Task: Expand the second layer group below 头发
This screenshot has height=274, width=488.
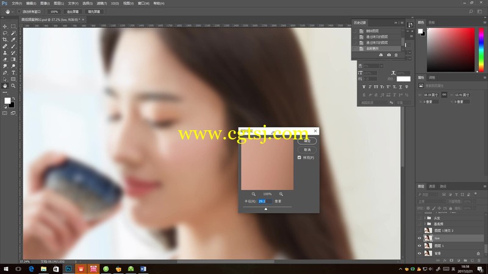Action: click(425, 223)
